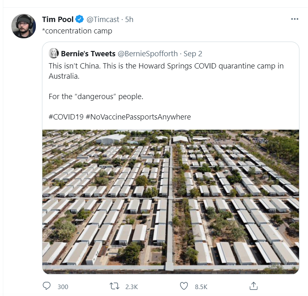Click Bernie's Tweets small avatar

coord(53,53)
